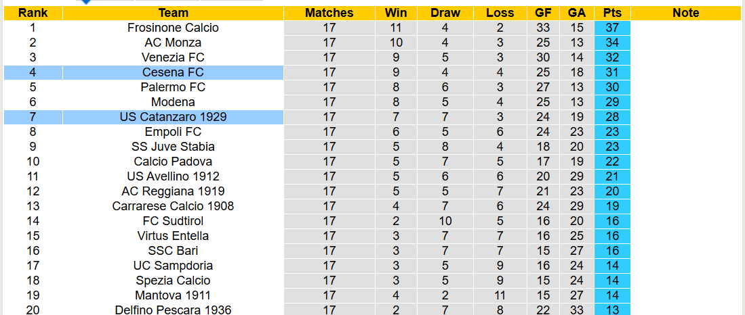Open the Frosinone Calcio team link
This screenshot has width=745, height=315.
(x=173, y=28)
